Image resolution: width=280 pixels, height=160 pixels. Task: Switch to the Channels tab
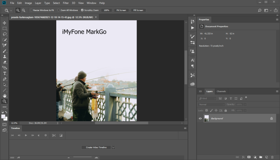point(221,91)
